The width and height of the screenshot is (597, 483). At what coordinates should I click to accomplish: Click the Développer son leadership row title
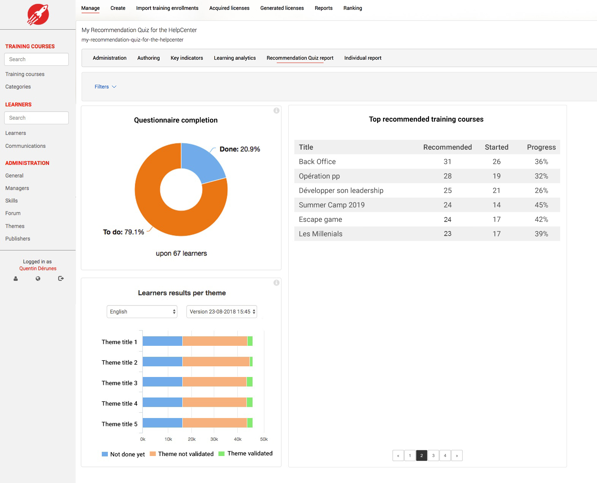click(x=341, y=190)
